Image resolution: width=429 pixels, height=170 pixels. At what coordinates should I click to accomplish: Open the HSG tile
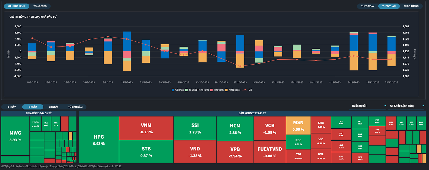pos(360,135)
